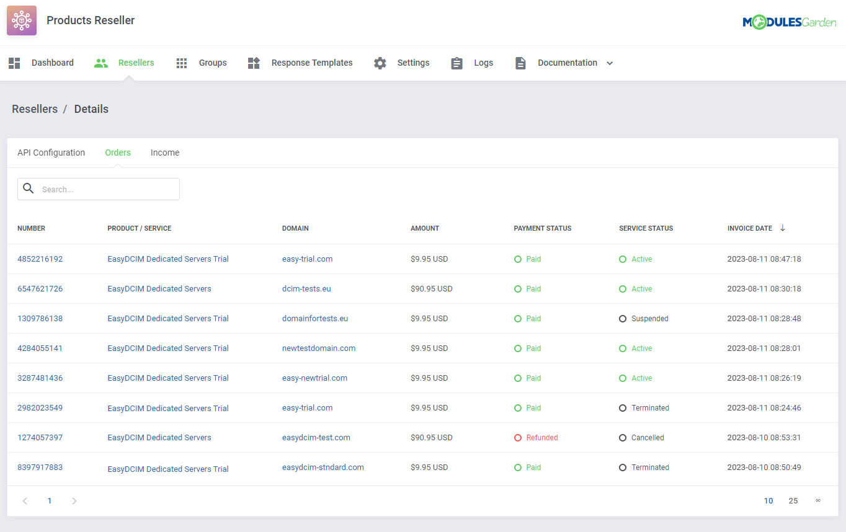Focus the Search orders field
This screenshot has width=846, height=532.
[x=99, y=189]
